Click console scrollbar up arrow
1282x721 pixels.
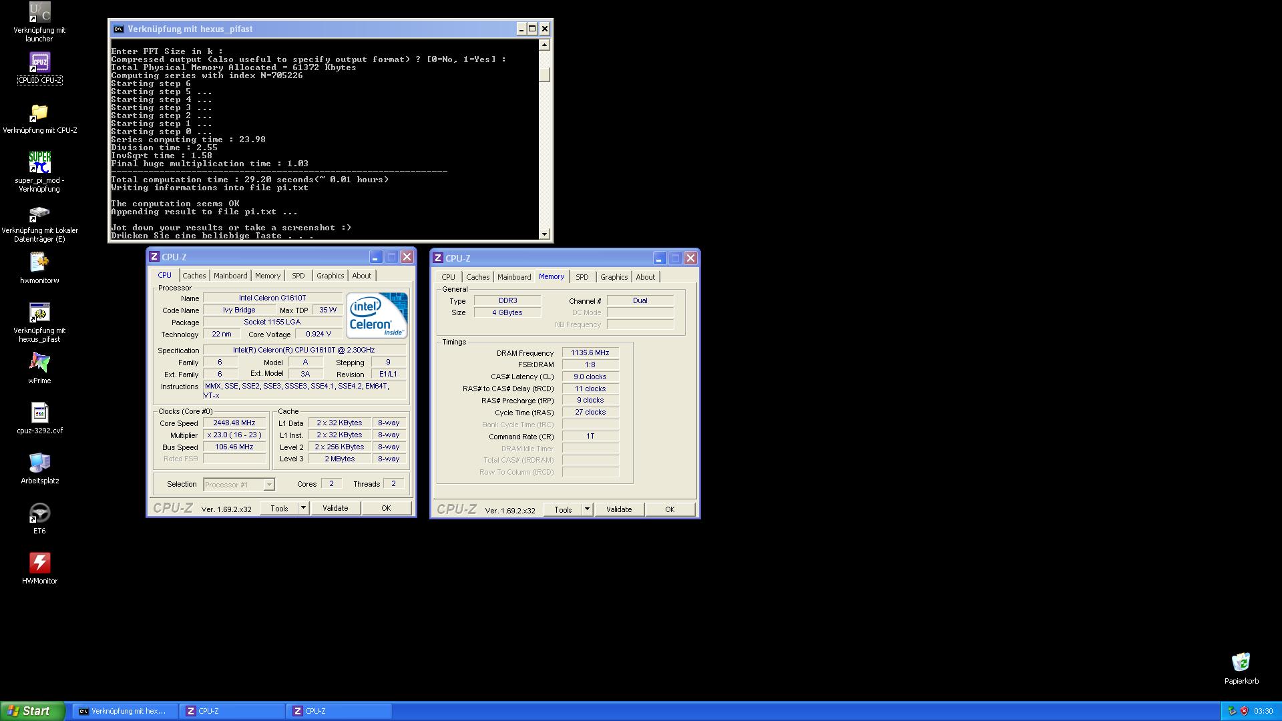(x=544, y=45)
